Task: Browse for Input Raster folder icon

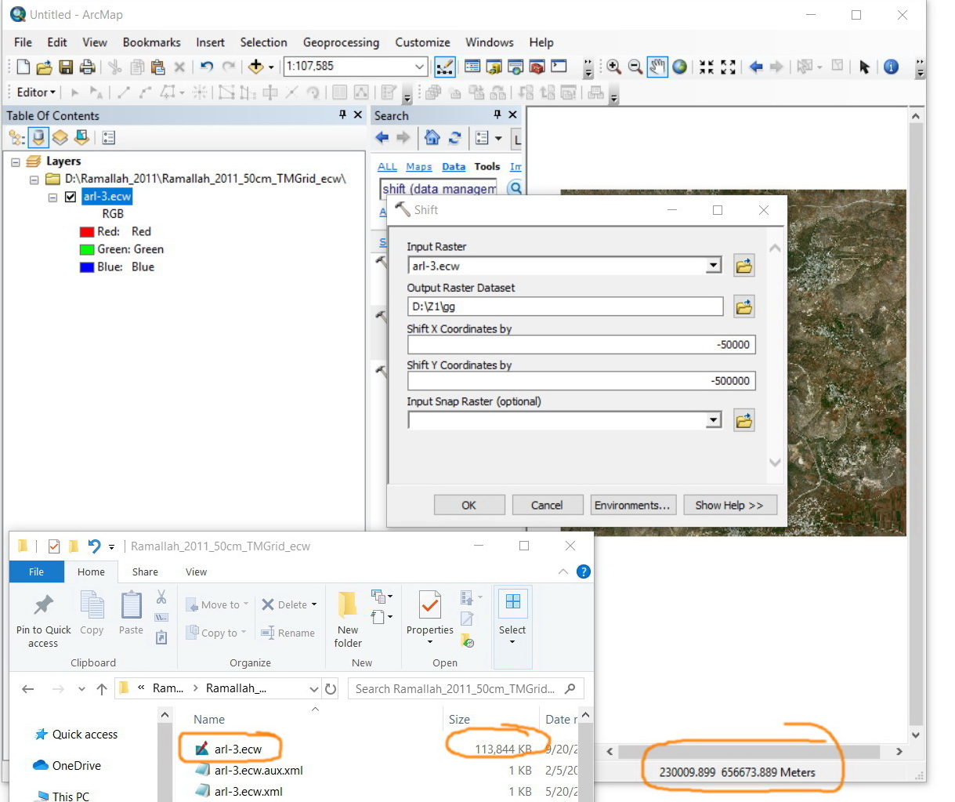Action: coord(744,266)
